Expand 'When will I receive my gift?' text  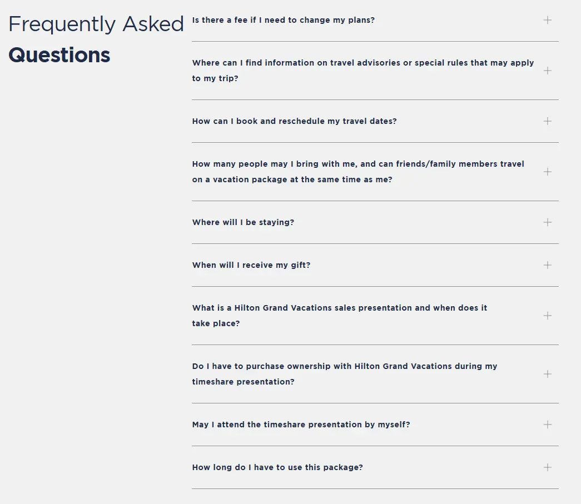(251, 265)
